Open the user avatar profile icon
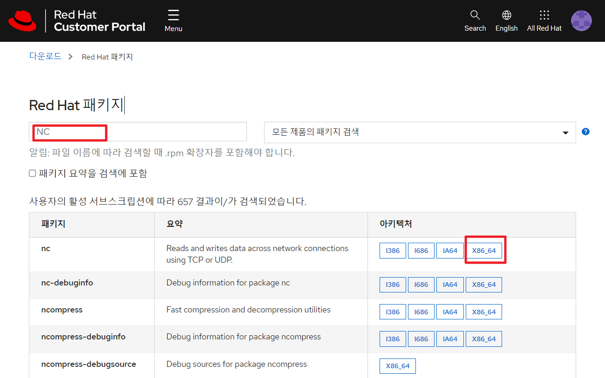Image resolution: width=605 pixels, height=378 pixels. click(x=581, y=20)
